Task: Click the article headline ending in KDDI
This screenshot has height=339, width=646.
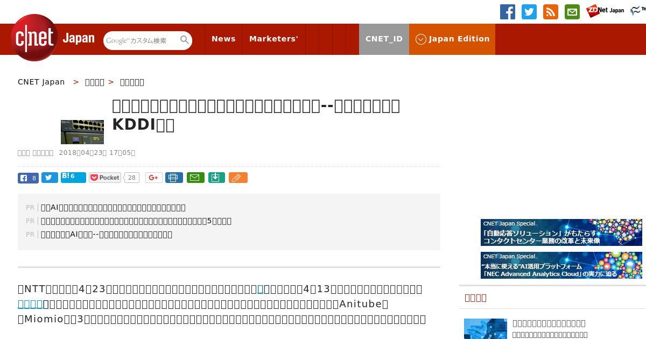Action: pos(256,115)
